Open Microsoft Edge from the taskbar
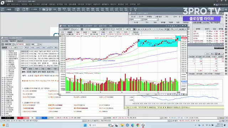The width and height of the screenshot is (228, 128). [133, 125]
